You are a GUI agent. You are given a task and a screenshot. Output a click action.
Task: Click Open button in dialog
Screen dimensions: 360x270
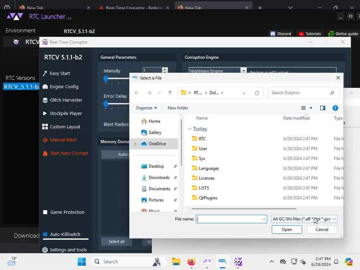pyautogui.click(x=287, y=230)
